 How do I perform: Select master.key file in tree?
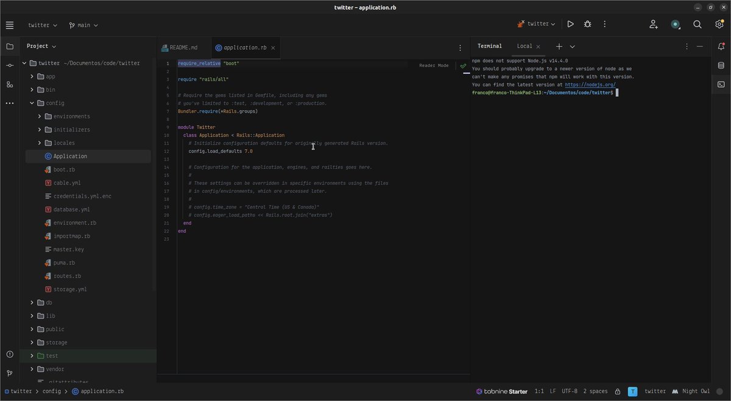click(x=68, y=249)
